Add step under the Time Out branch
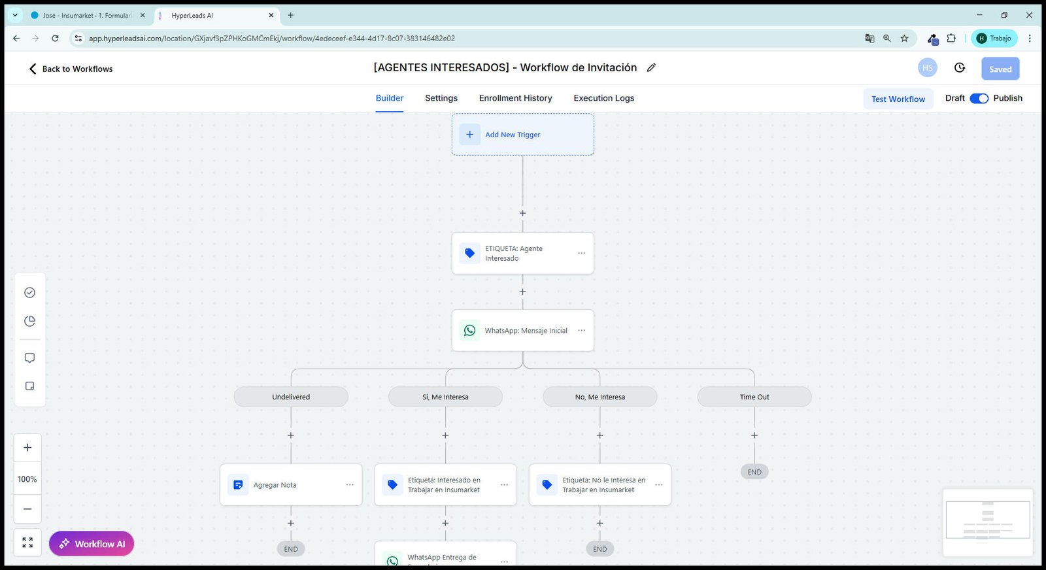 754,435
